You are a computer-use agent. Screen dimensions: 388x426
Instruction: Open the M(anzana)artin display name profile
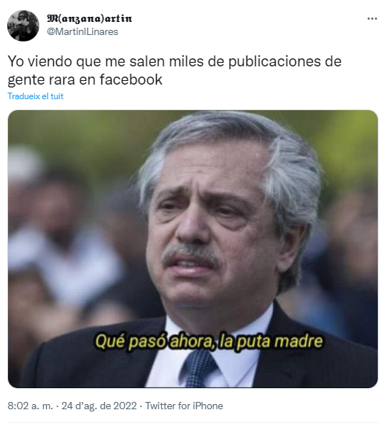pos(90,18)
